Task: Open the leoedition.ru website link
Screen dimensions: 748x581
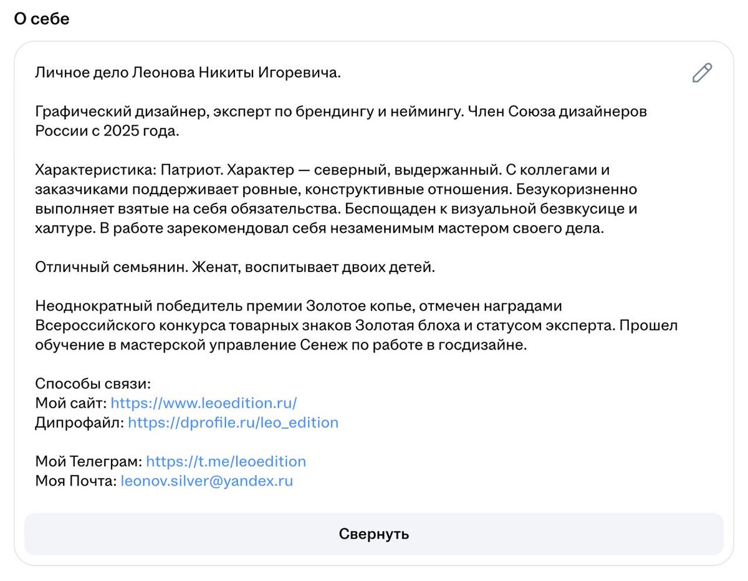Action: click(x=204, y=403)
